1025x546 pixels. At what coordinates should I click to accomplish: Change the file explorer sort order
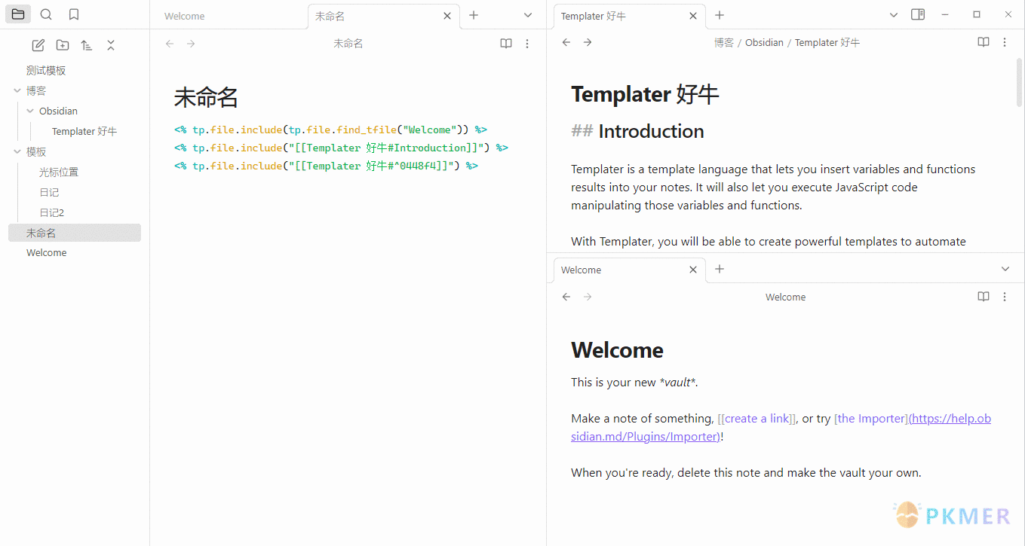tap(87, 45)
